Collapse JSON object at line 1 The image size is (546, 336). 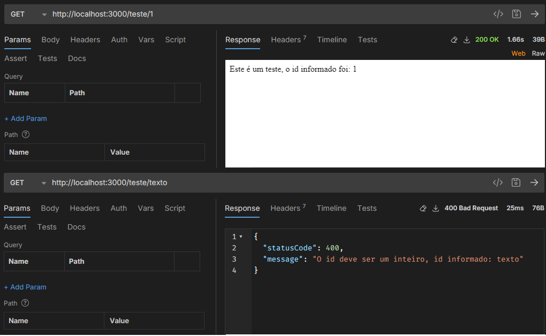241,236
